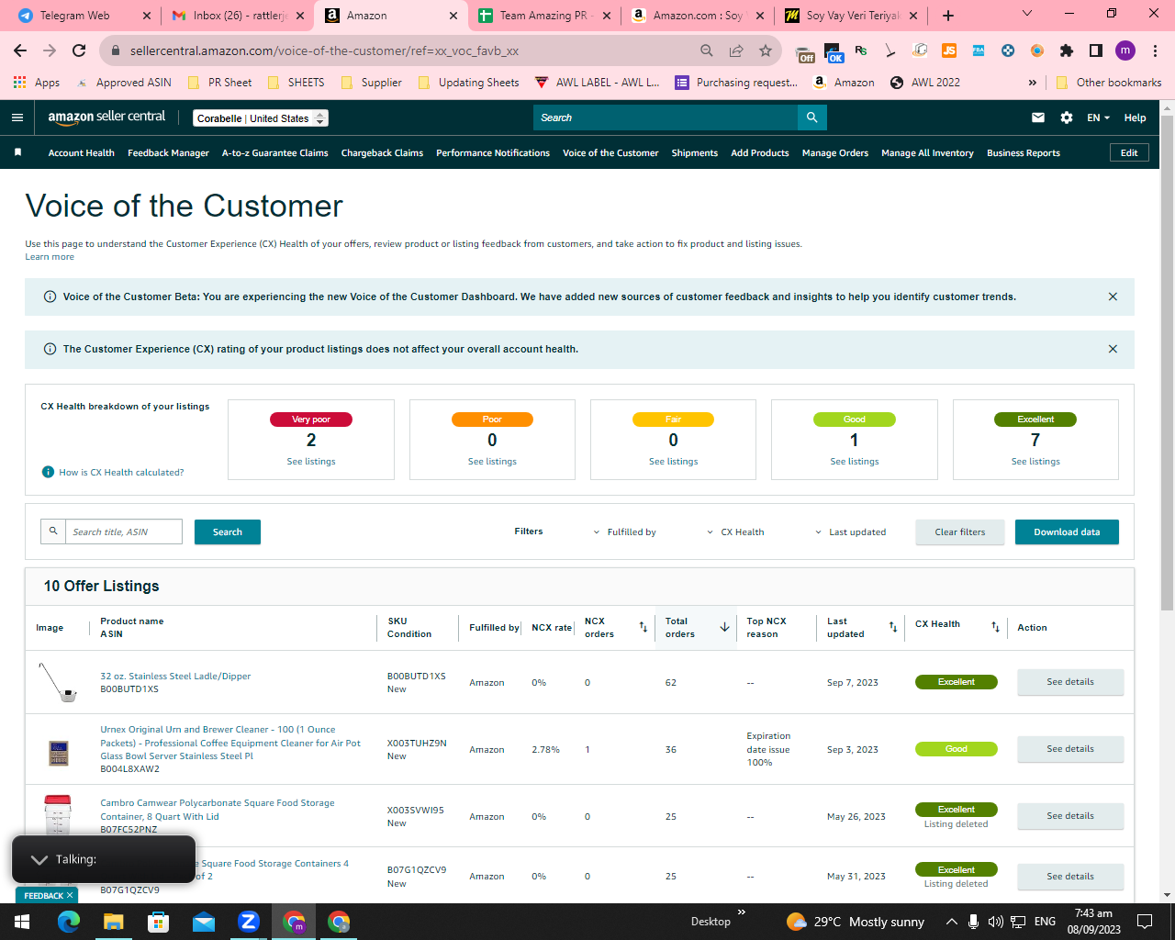1175x940 pixels.
Task: Go to Feedback Manager
Action: point(169,152)
